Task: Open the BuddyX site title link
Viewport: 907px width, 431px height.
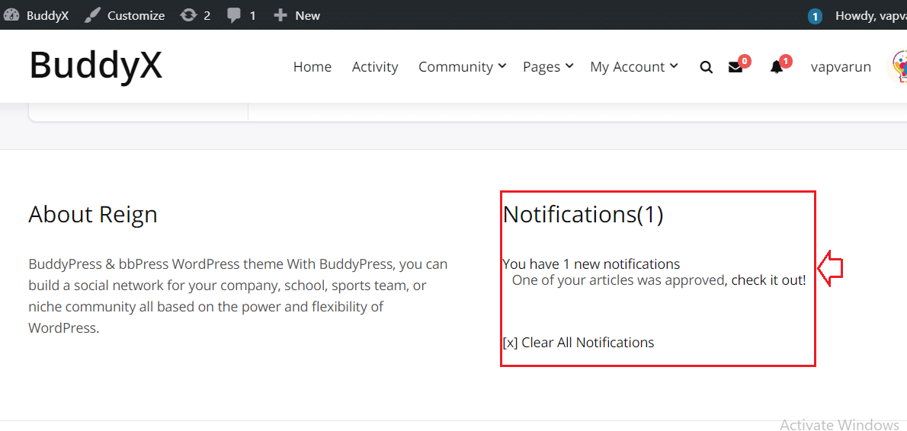Action: [96, 65]
